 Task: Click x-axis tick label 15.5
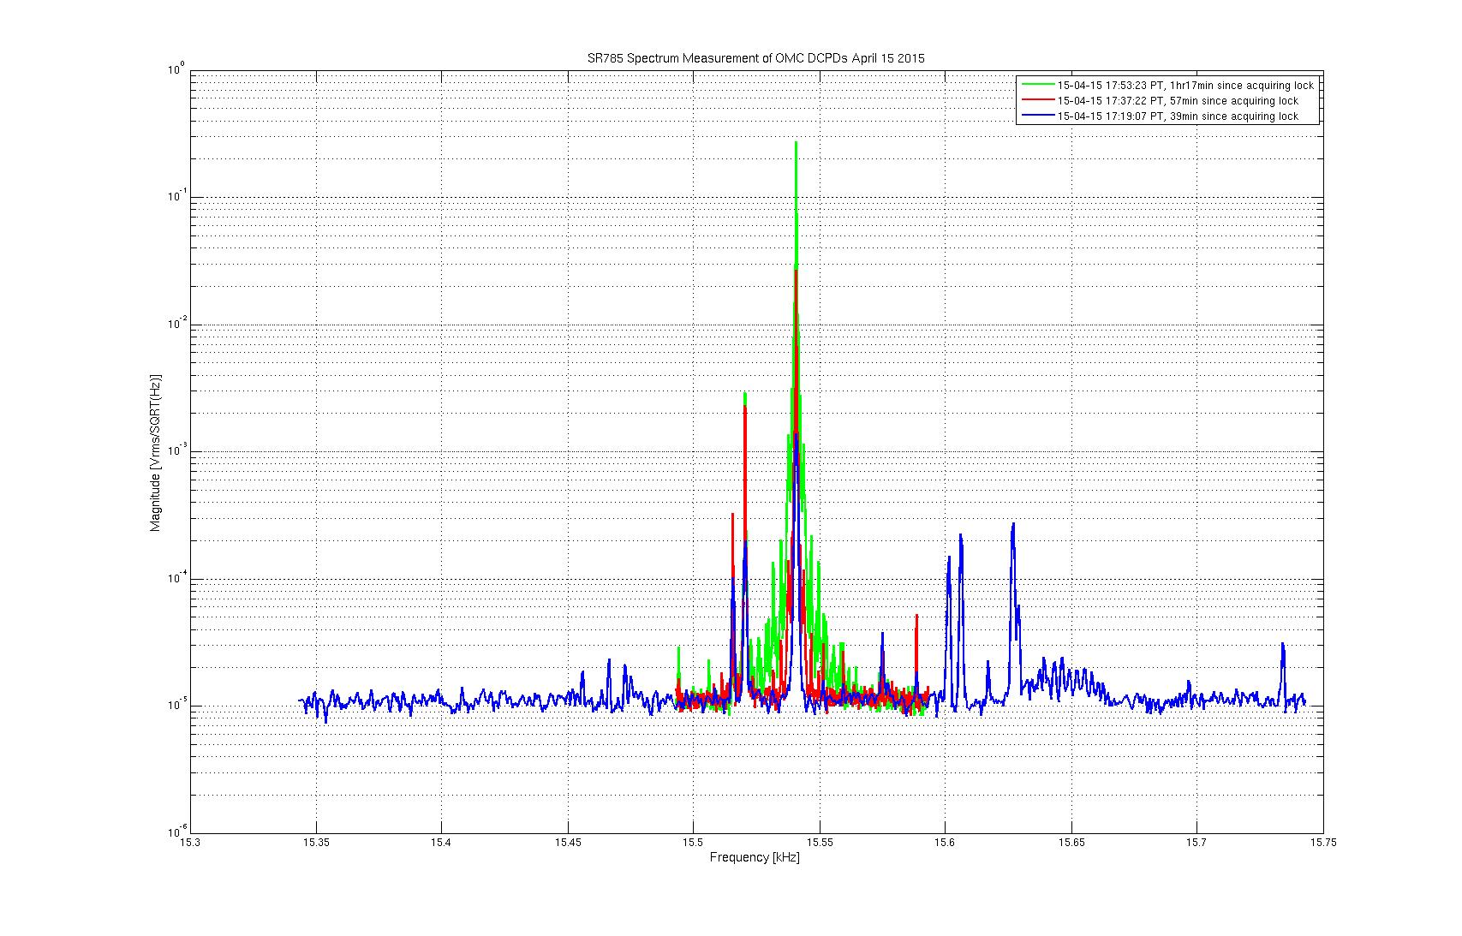tap(694, 843)
